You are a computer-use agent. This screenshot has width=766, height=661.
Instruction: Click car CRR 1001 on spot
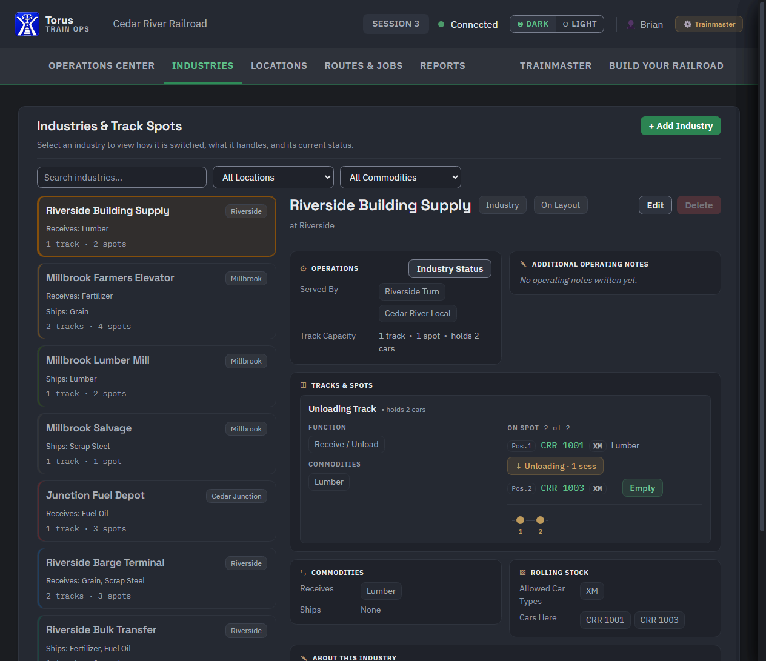pos(562,445)
